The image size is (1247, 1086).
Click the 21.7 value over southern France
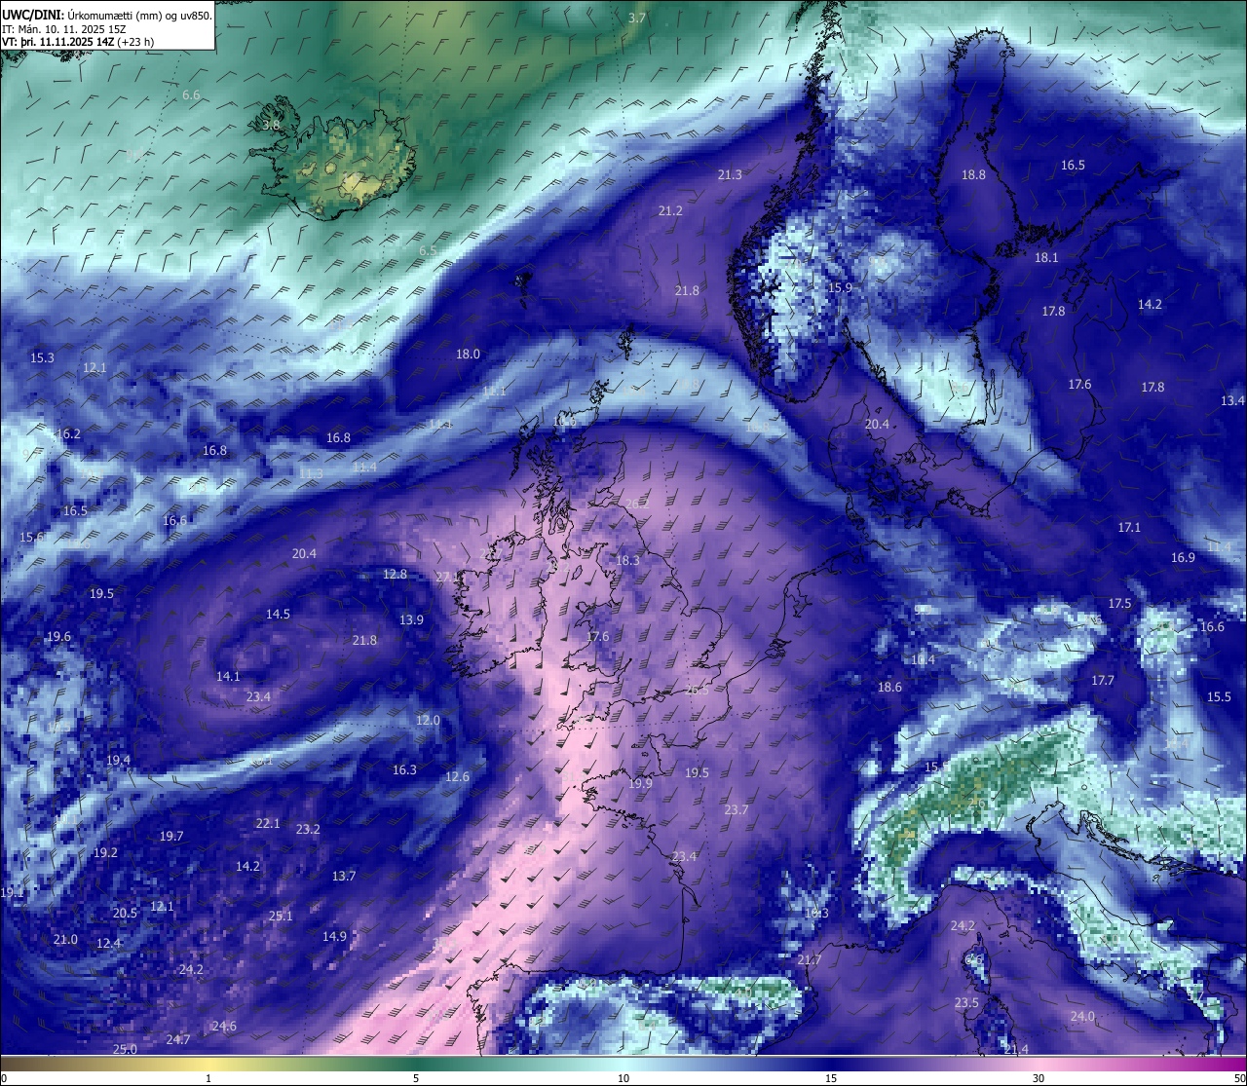(x=810, y=960)
